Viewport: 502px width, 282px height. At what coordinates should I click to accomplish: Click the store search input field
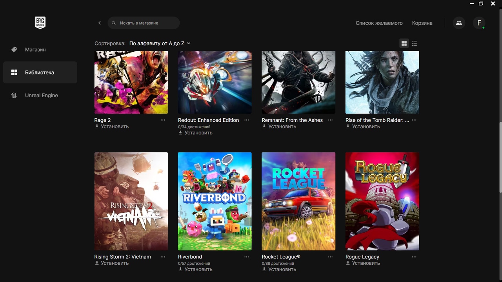pyautogui.click(x=144, y=23)
